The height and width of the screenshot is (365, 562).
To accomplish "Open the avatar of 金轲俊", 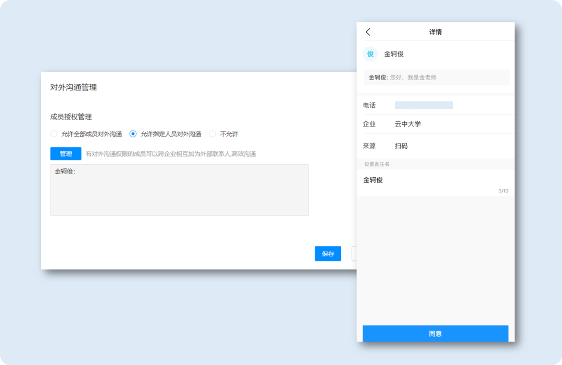I will click(370, 54).
